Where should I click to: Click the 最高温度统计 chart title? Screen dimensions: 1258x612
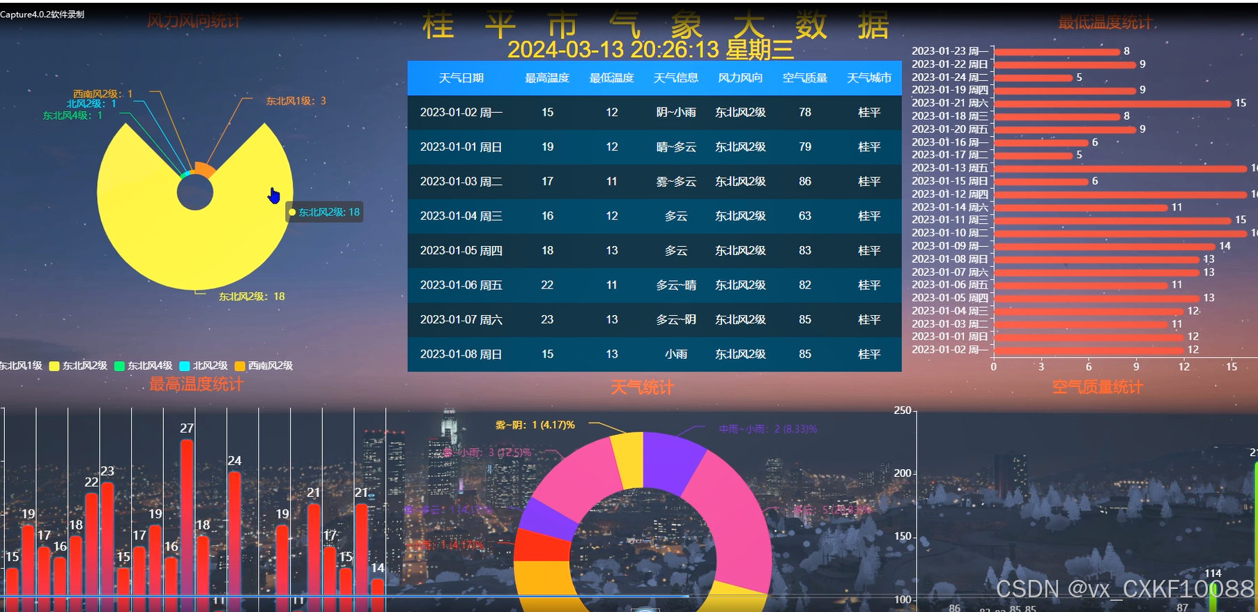pyautogui.click(x=196, y=384)
